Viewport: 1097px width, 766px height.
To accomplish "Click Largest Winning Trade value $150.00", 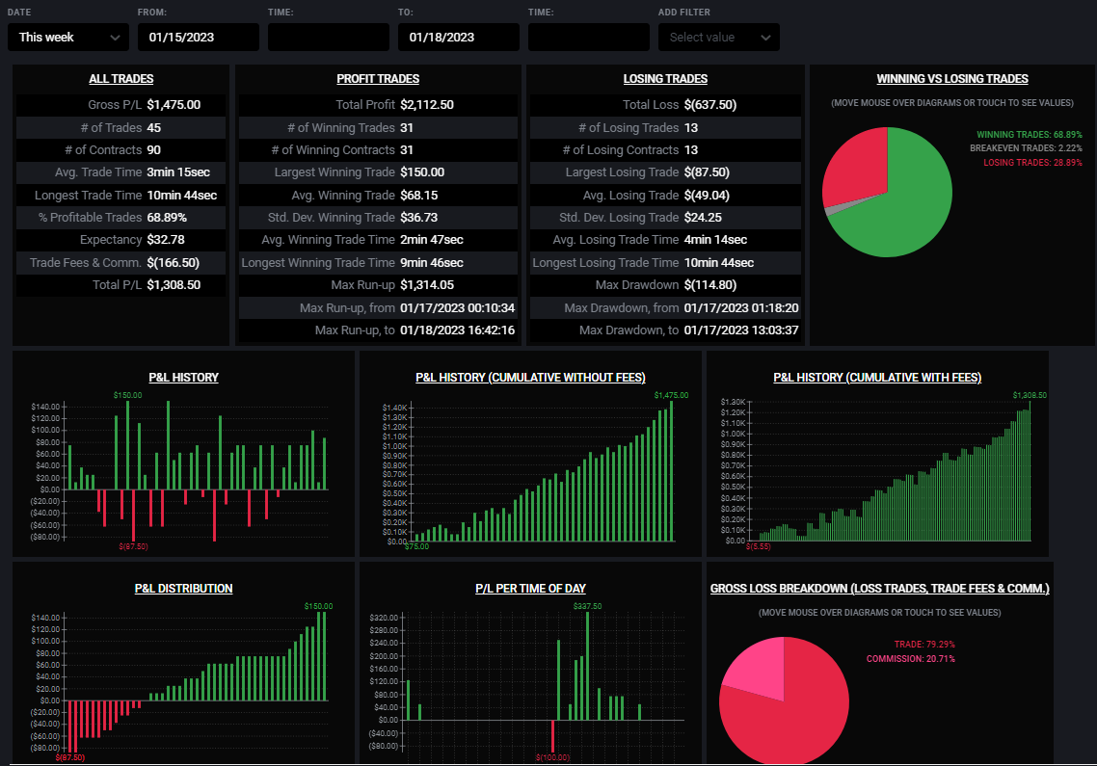I will 422,172.
